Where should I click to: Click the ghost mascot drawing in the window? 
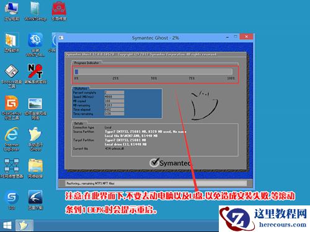[204, 106]
